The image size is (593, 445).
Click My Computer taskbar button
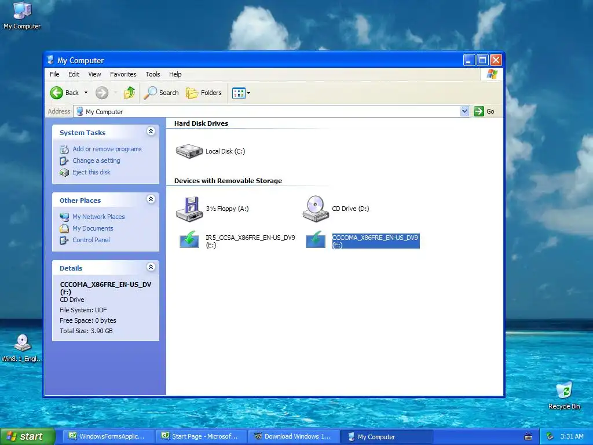point(386,437)
